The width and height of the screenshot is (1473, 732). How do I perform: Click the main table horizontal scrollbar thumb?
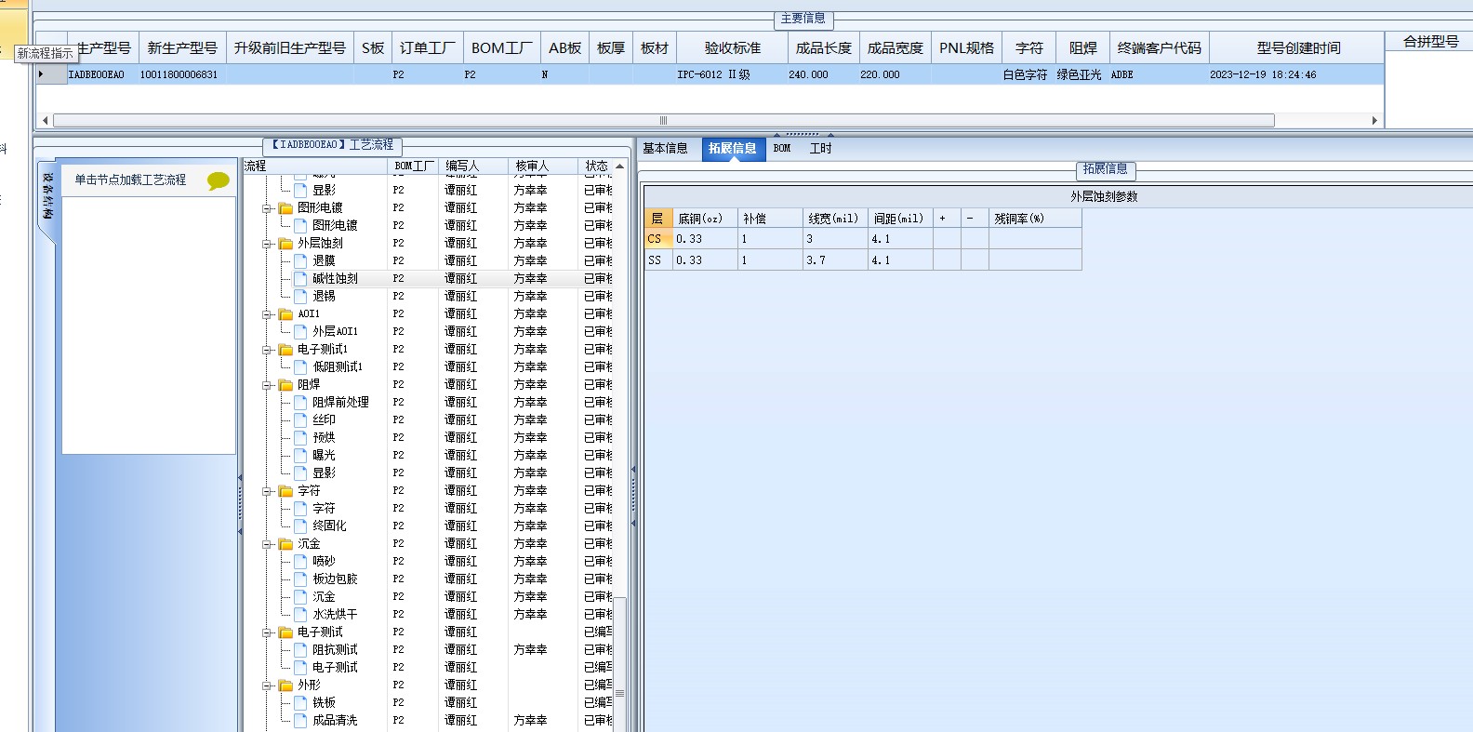tap(663, 120)
